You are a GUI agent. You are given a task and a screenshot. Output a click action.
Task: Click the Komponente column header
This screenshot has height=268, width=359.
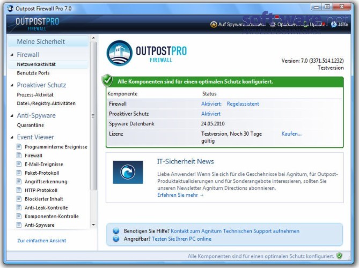pyautogui.click(x=122, y=94)
